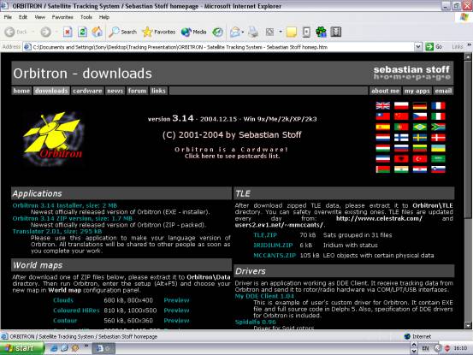Open the View menu

pyautogui.click(x=40, y=17)
